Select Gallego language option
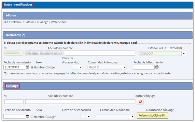195x122 pixels. (x=36, y=22)
